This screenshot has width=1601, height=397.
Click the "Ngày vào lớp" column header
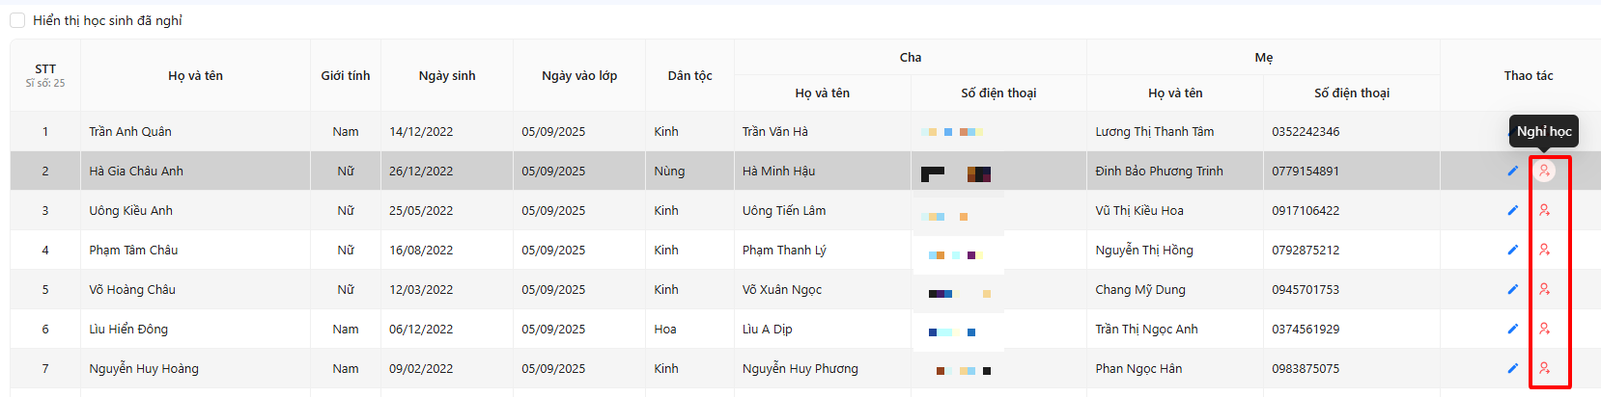[578, 75]
